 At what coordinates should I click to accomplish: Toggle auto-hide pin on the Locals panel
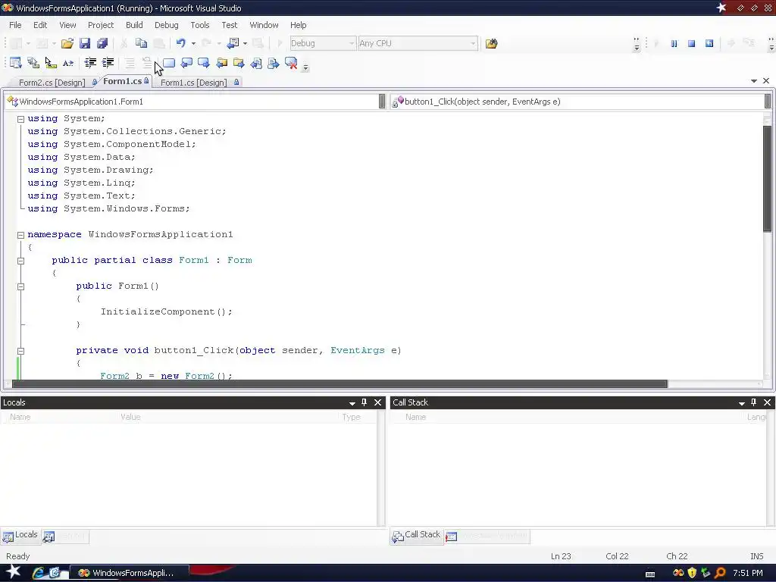pyautogui.click(x=365, y=402)
